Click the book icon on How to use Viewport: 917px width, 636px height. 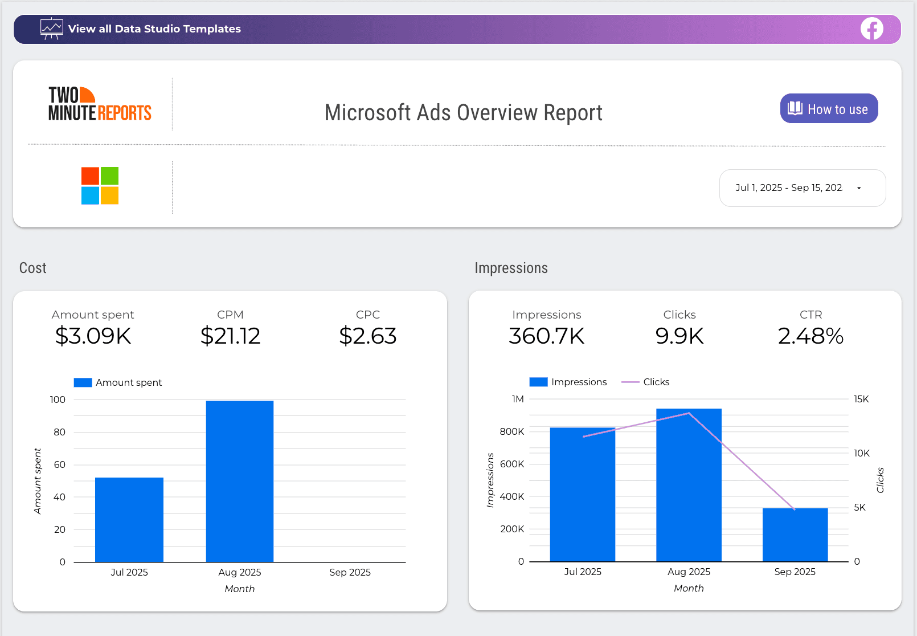pyautogui.click(x=795, y=109)
